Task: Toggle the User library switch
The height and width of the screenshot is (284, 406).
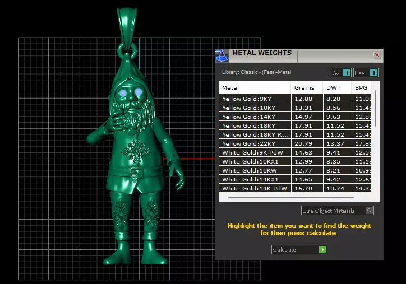Action: [366, 73]
